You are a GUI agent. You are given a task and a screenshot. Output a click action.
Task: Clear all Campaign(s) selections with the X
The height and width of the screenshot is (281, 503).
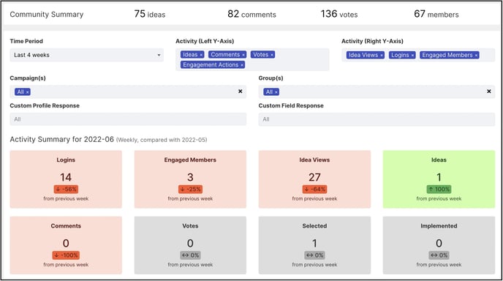(x=241, y=91)
